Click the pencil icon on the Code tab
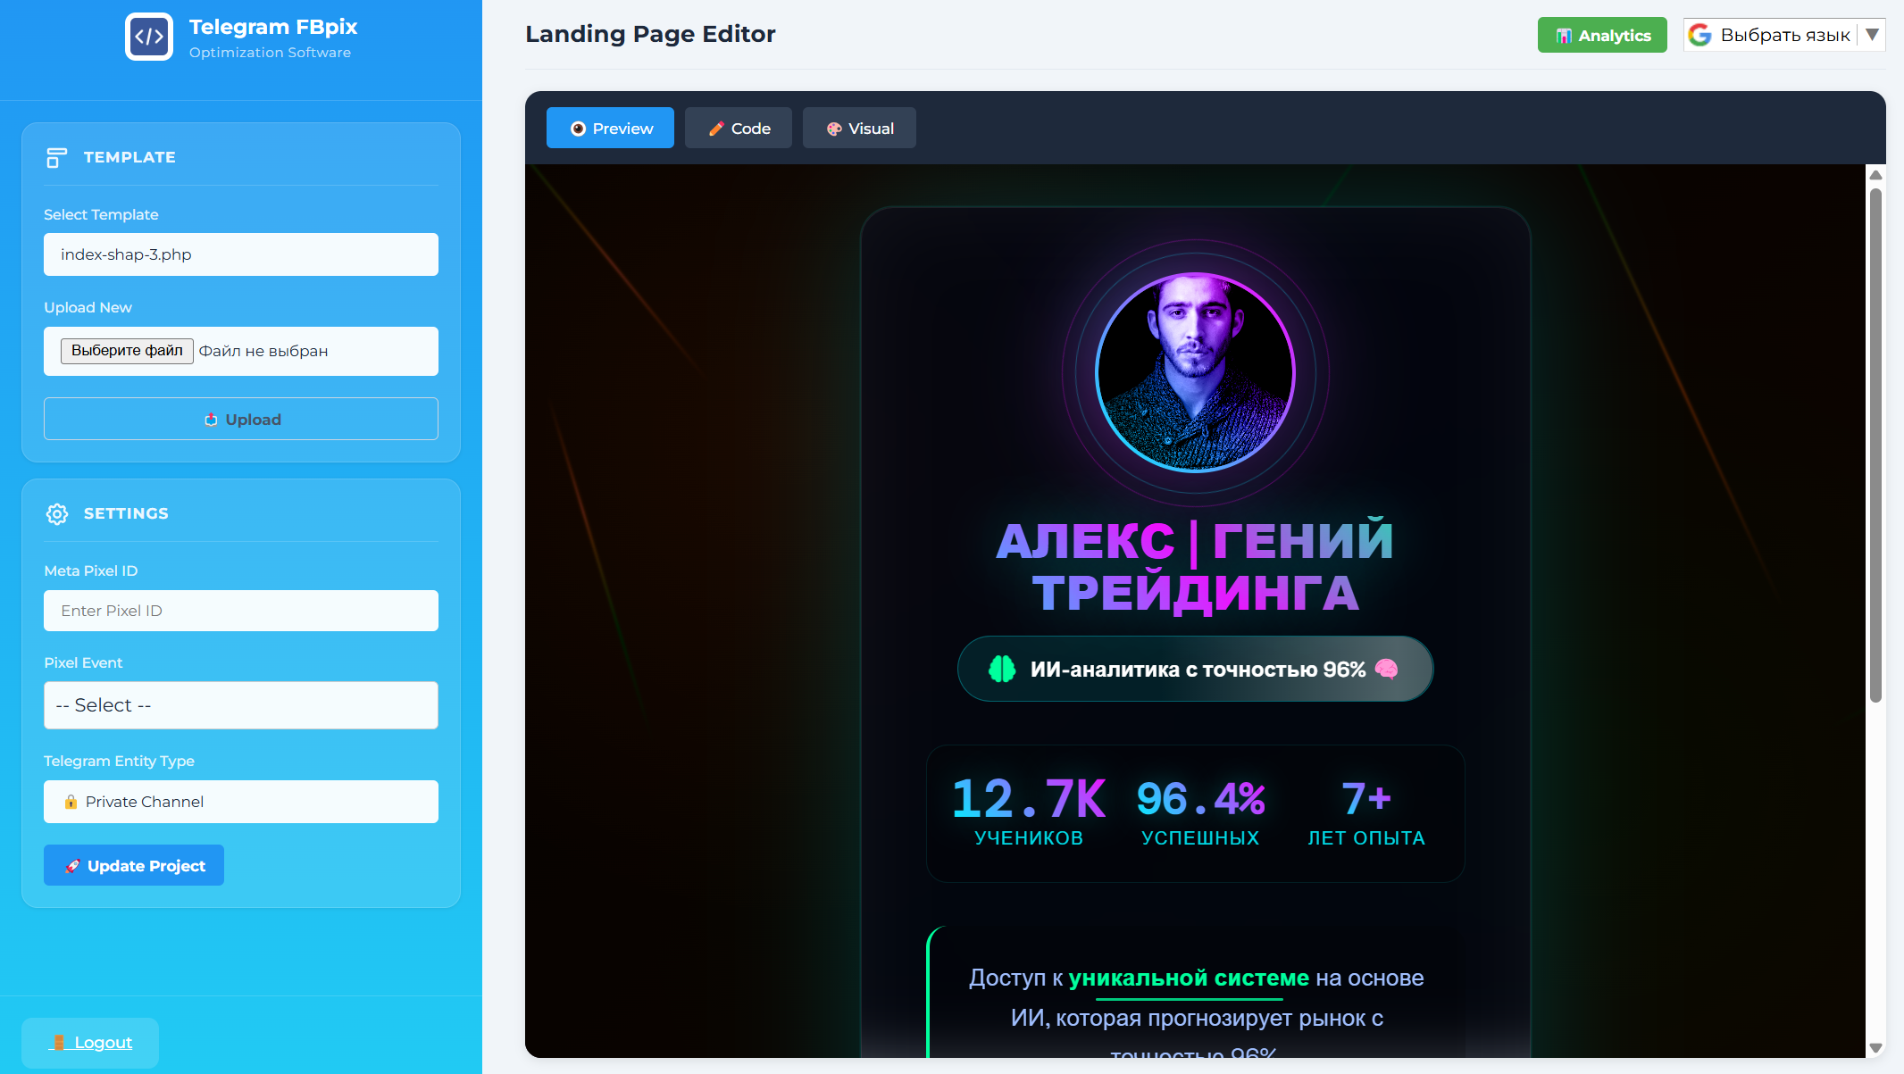The width and height of the screenshot is (1904, 1074). (714, 128)
